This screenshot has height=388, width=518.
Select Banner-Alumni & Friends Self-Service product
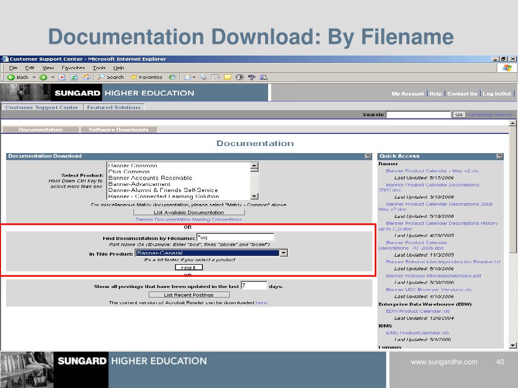pyautogui.click(x=163, y=190)
